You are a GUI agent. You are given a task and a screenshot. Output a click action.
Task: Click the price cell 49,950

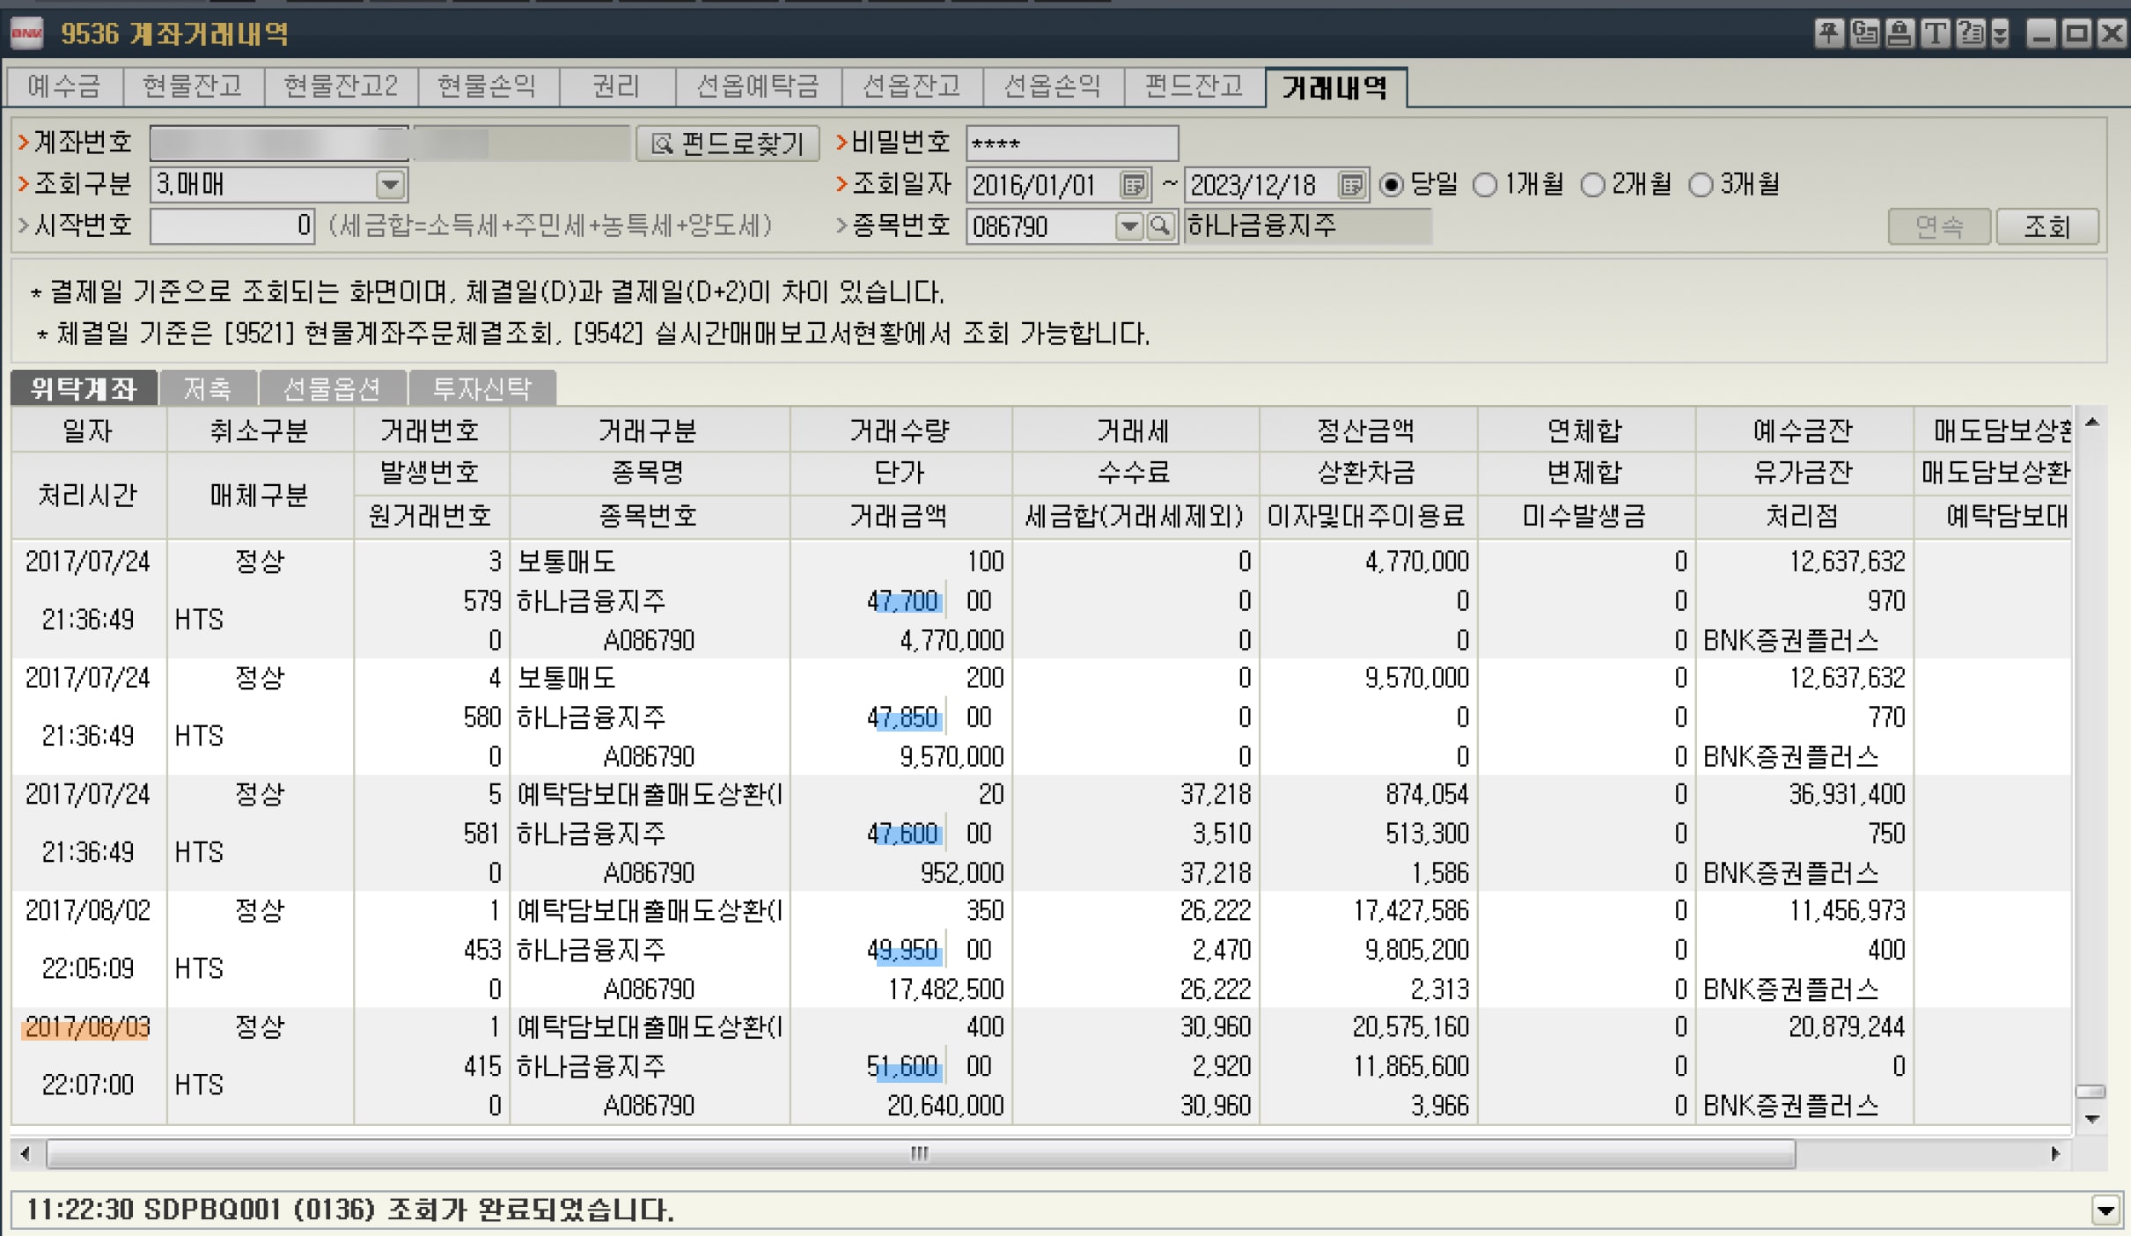coord(903,950)
